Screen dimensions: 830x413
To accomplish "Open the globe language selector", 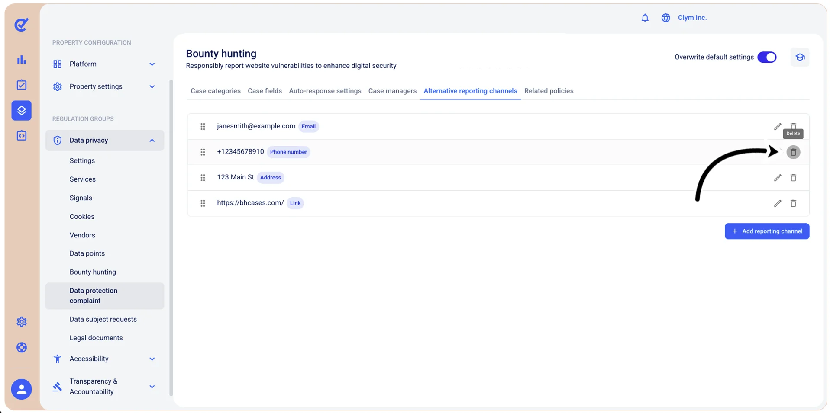I will [665, 18].
